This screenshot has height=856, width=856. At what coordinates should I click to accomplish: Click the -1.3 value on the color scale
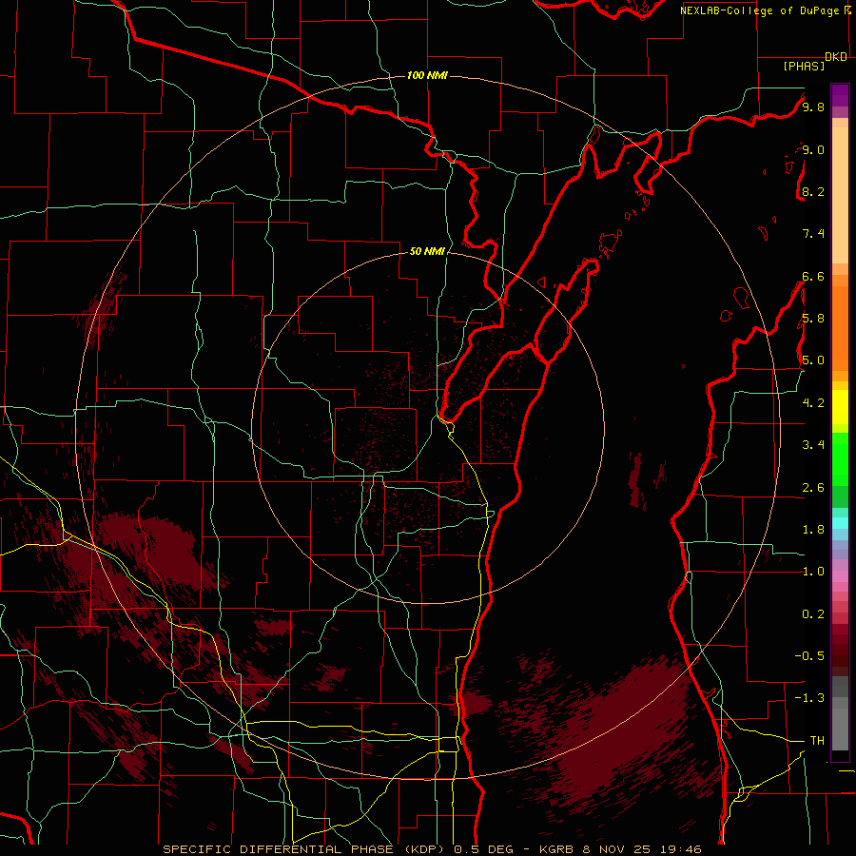[809, 698]
